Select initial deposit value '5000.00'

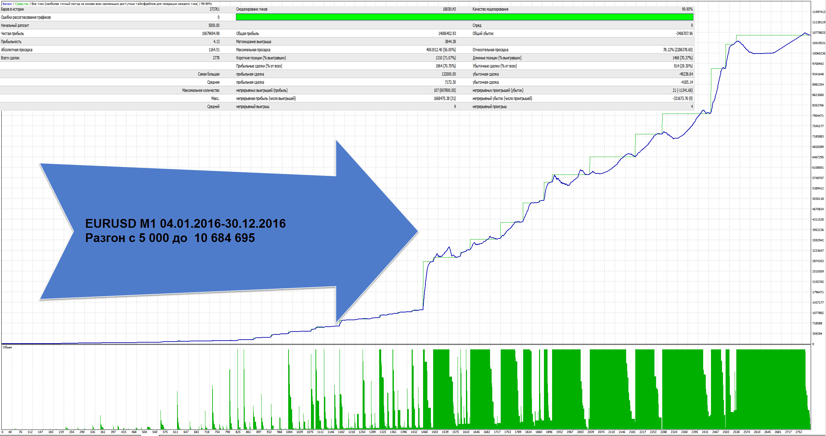click(x=214, y=26)
